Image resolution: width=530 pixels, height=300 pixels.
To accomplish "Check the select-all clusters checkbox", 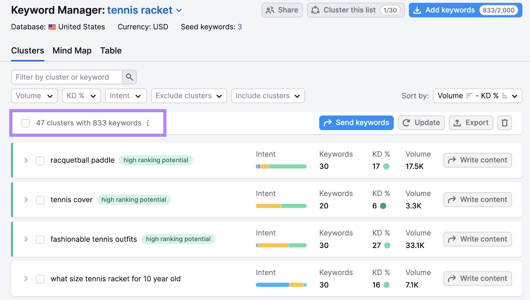I will (x=26, y=123).
